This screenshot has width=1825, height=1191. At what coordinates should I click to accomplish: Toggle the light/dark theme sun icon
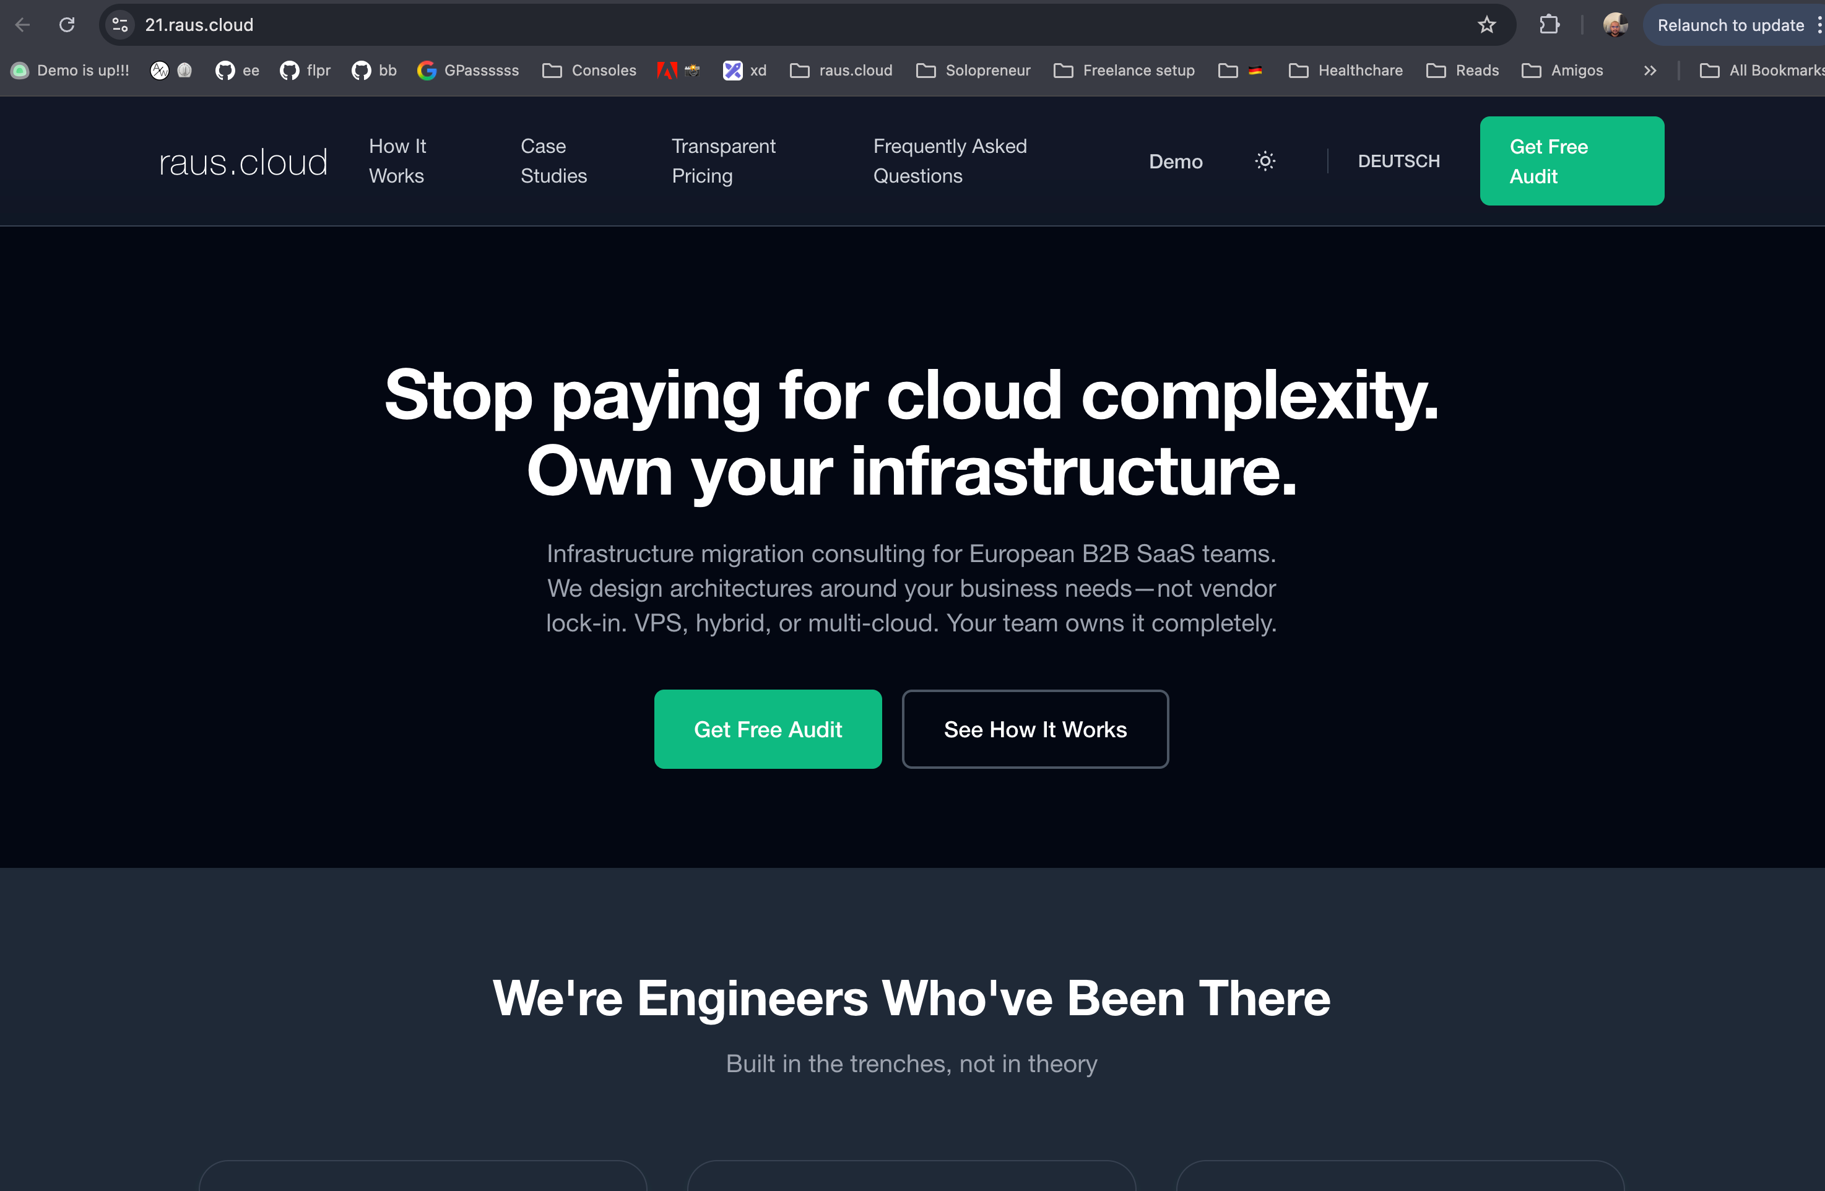(1265, 161)
